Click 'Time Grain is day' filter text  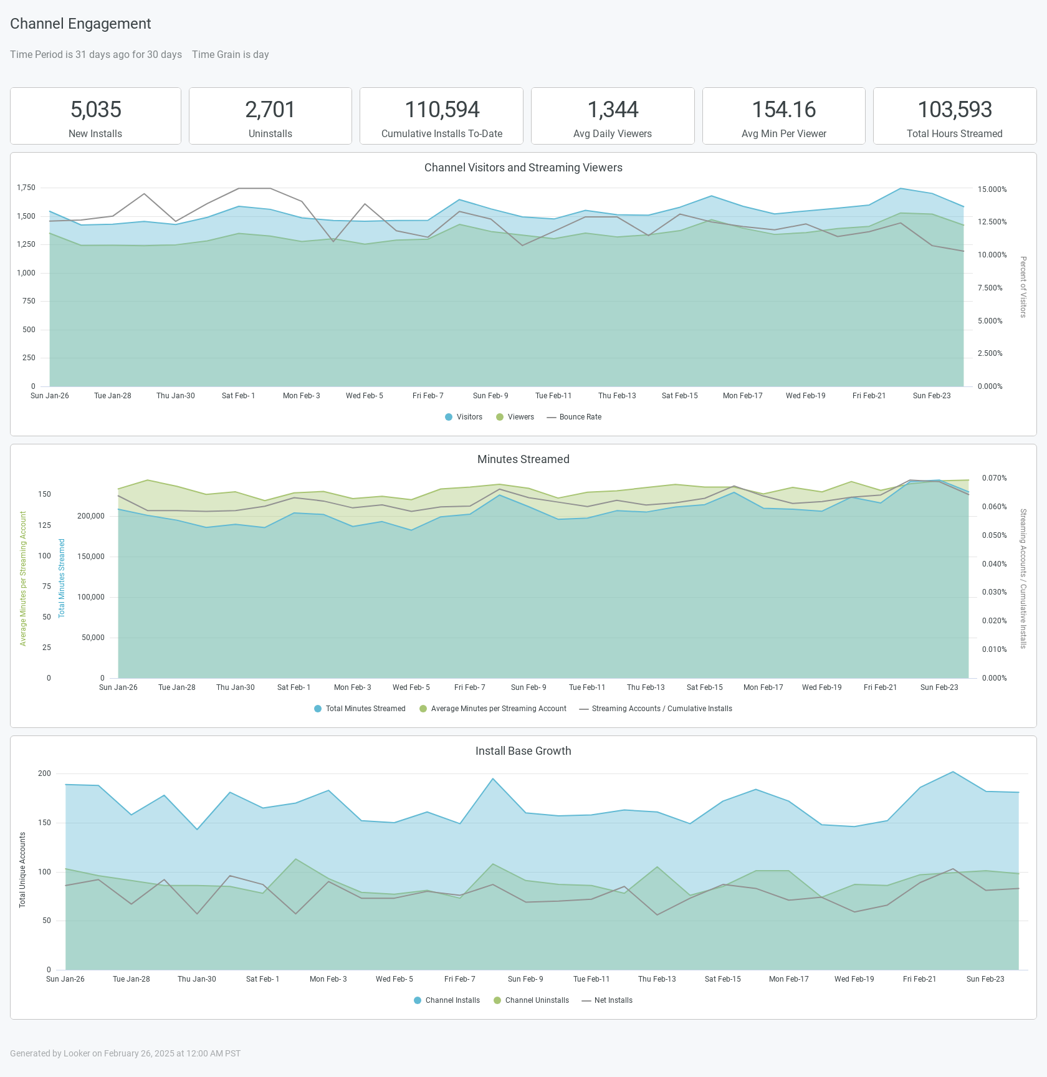(x=231, y=54)
